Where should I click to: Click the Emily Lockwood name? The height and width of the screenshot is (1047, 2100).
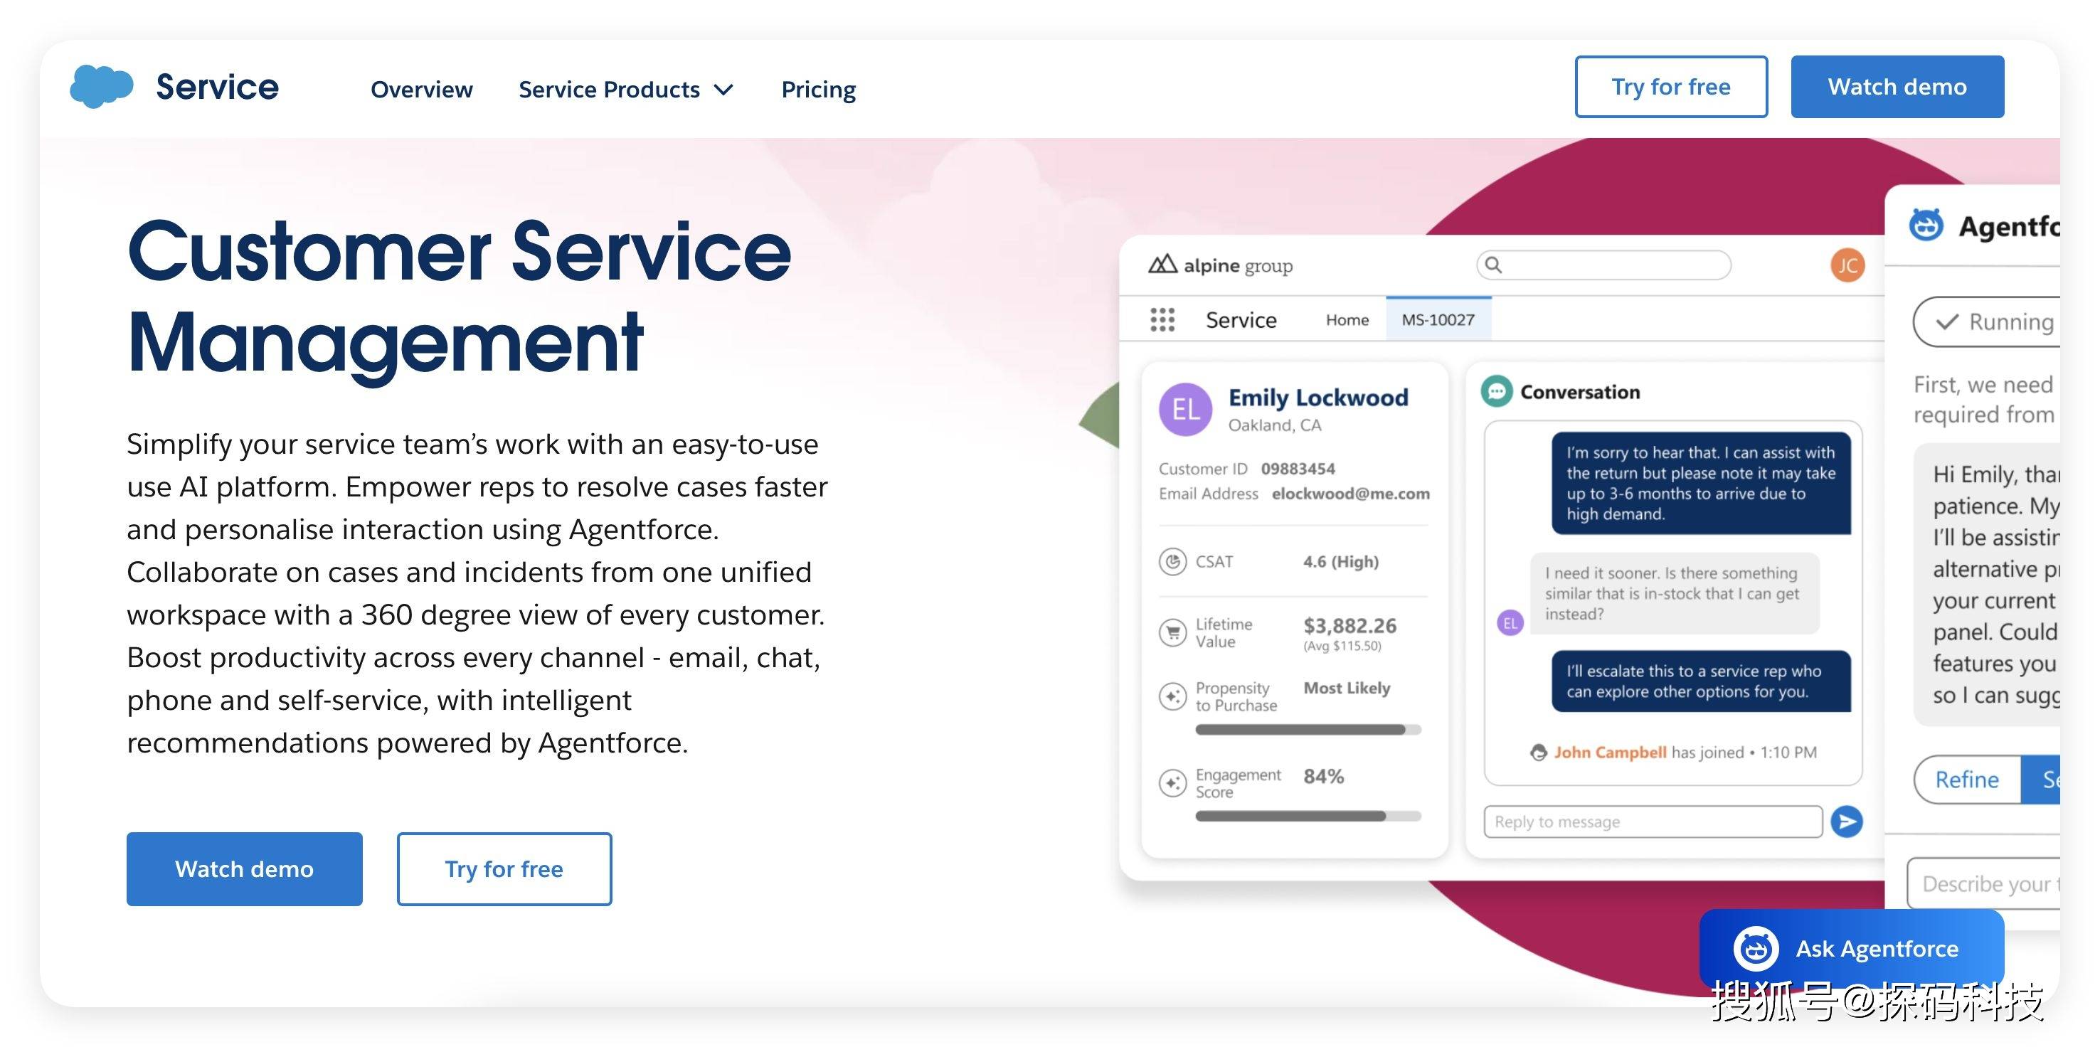[x=1318, y=398]
